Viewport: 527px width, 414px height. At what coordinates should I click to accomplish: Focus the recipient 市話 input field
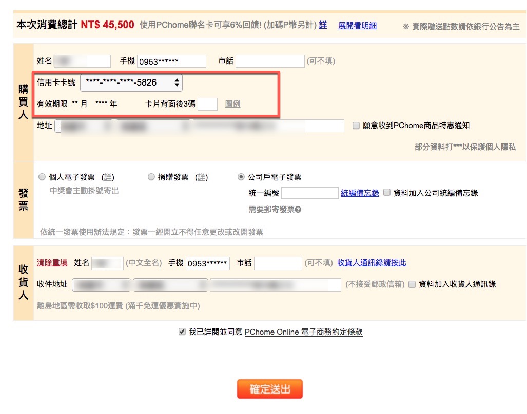click(278, 263)
